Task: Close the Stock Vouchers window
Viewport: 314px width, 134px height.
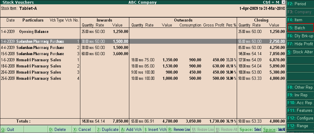Action: click(283, 2)
